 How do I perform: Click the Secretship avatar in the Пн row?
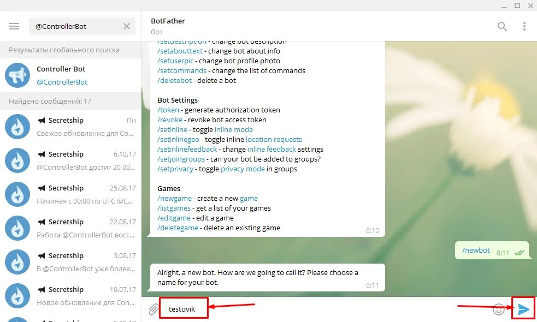coord(17,127)
